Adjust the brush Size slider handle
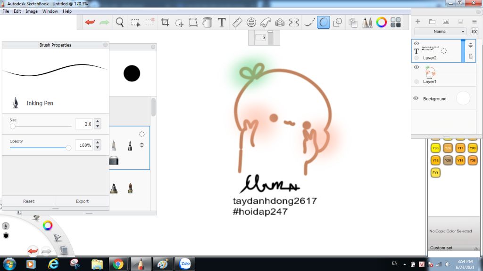Image resolution: width=483 pixels, height=271 pixels. coord(13,126)
